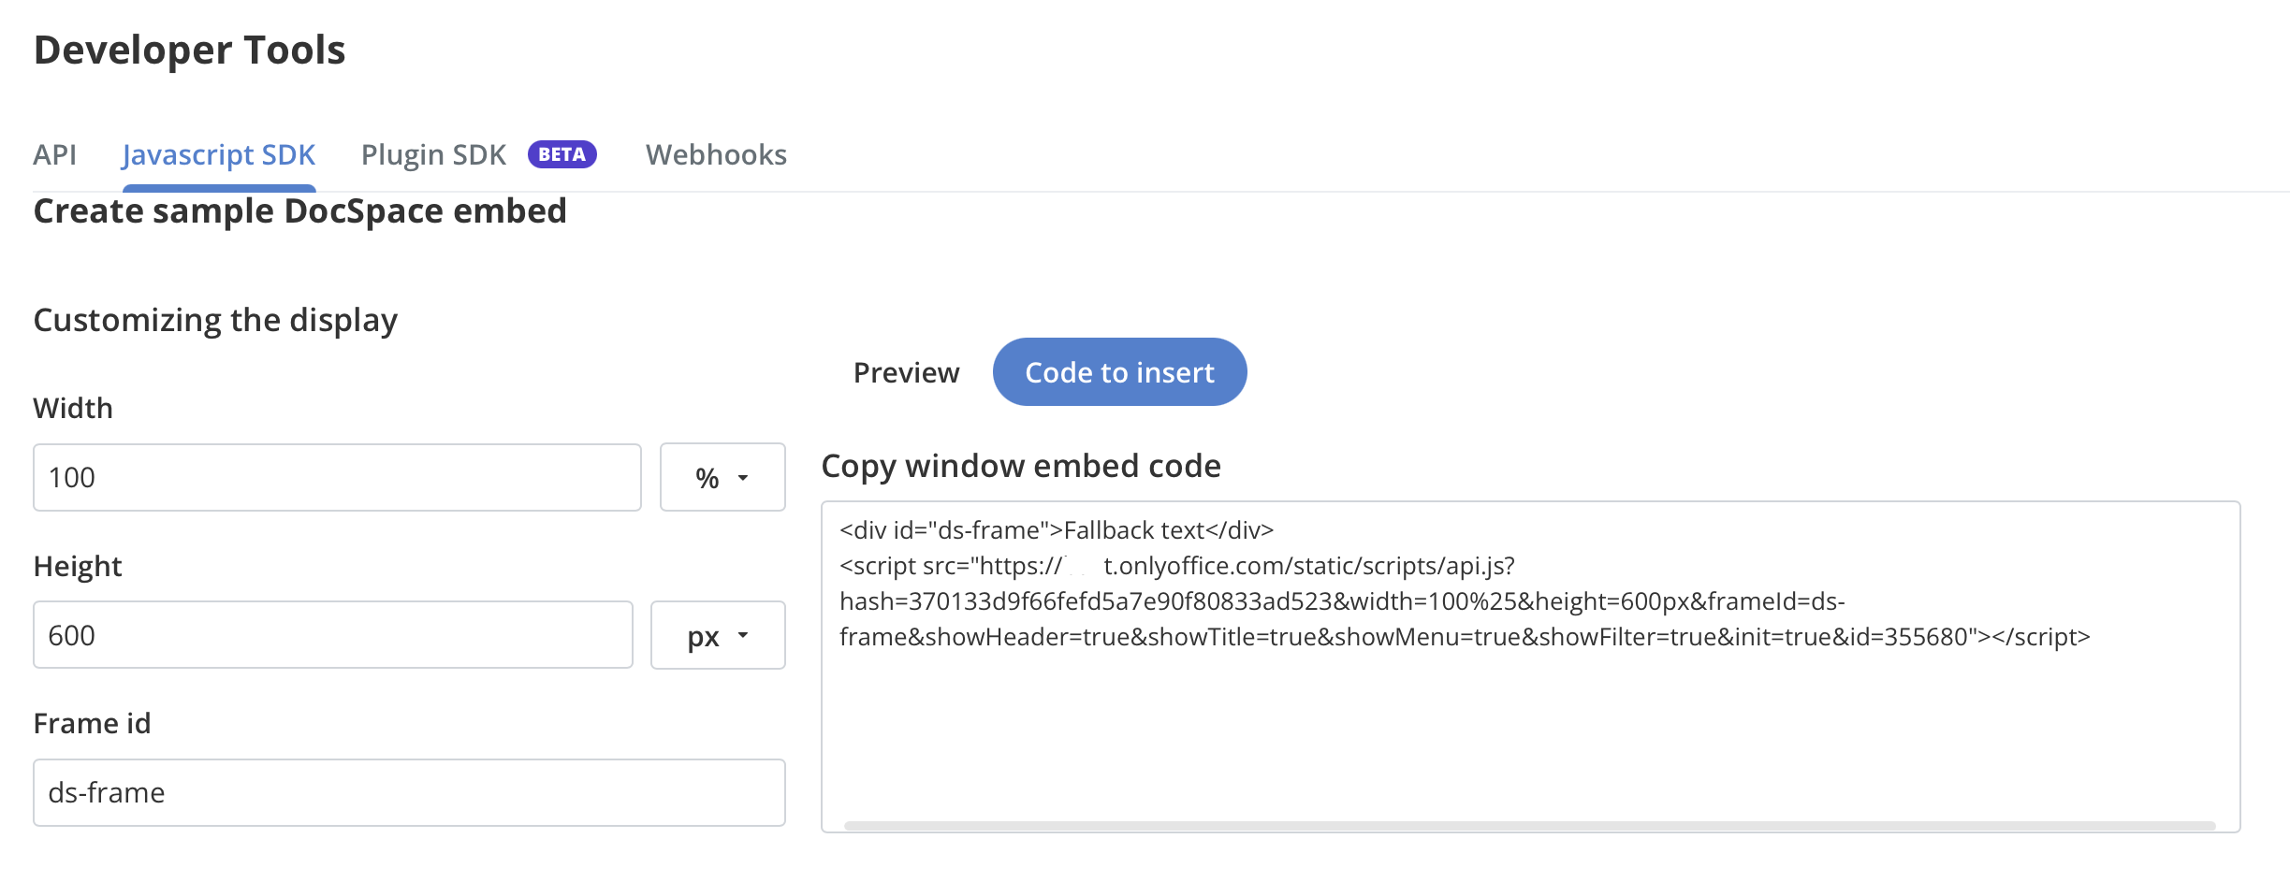Select the Javascript SDK tab
This screenshot has height=882, width=2290.
pyautogui.click(x=218, y=154)
